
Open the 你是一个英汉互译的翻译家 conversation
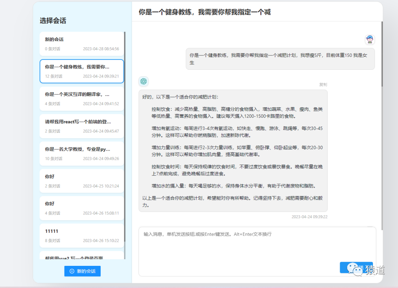[81, 98]
